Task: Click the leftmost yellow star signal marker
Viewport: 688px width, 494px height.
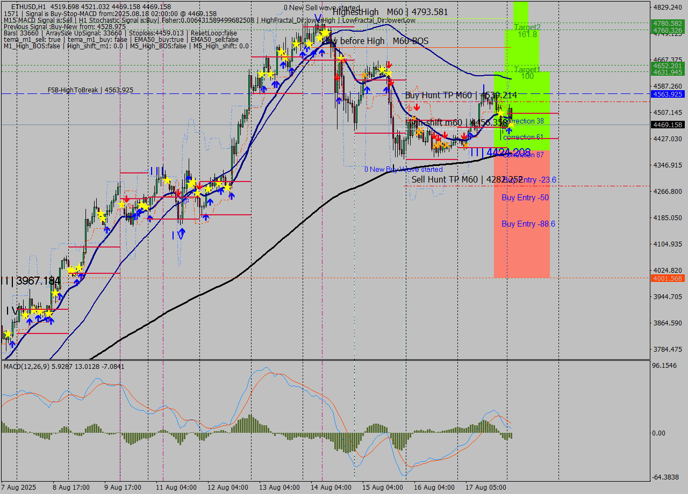Action: click(x=7, y=334)
